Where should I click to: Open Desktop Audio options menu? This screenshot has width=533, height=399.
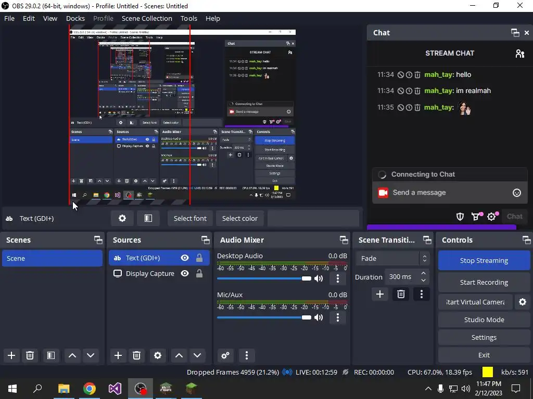337,278
